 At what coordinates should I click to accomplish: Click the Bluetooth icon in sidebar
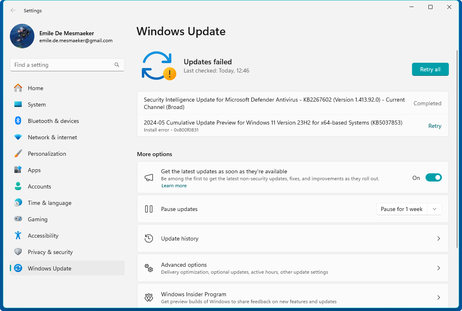18,121
